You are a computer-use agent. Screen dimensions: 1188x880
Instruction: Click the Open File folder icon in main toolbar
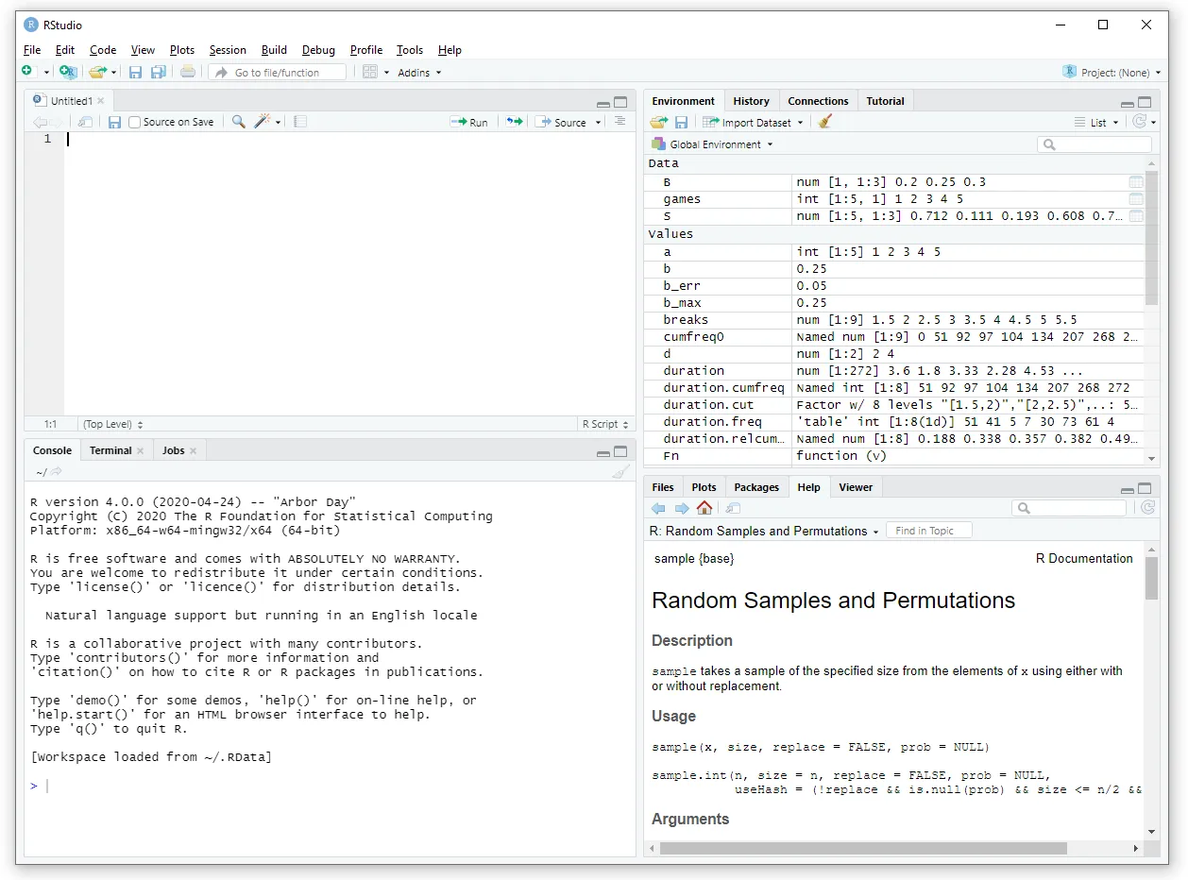96,72
